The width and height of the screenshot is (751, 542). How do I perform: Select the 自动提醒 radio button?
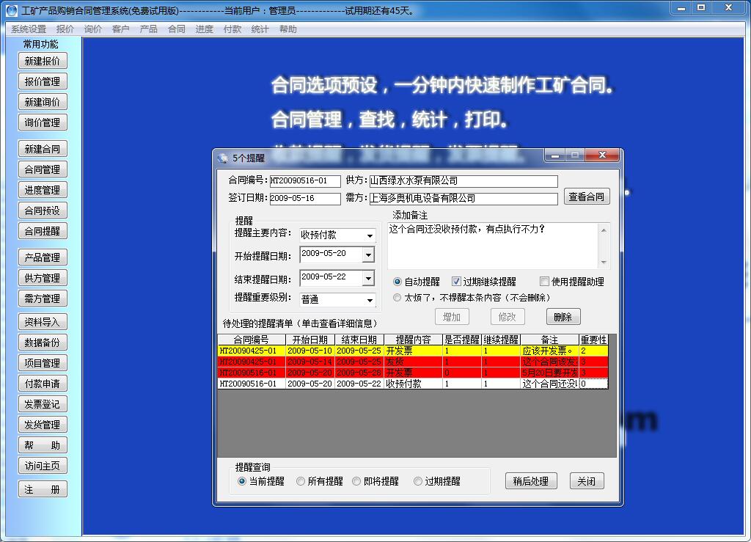click(397, 282)
